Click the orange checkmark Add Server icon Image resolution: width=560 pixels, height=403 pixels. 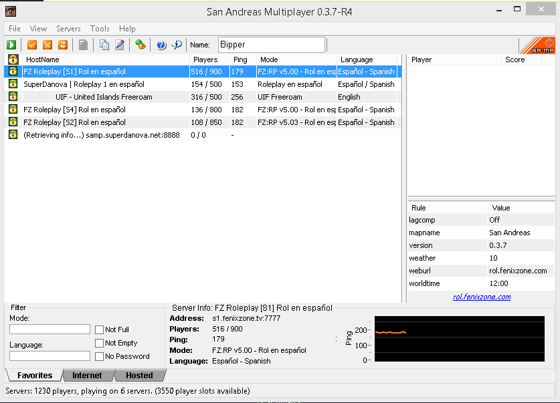[32, 45]
